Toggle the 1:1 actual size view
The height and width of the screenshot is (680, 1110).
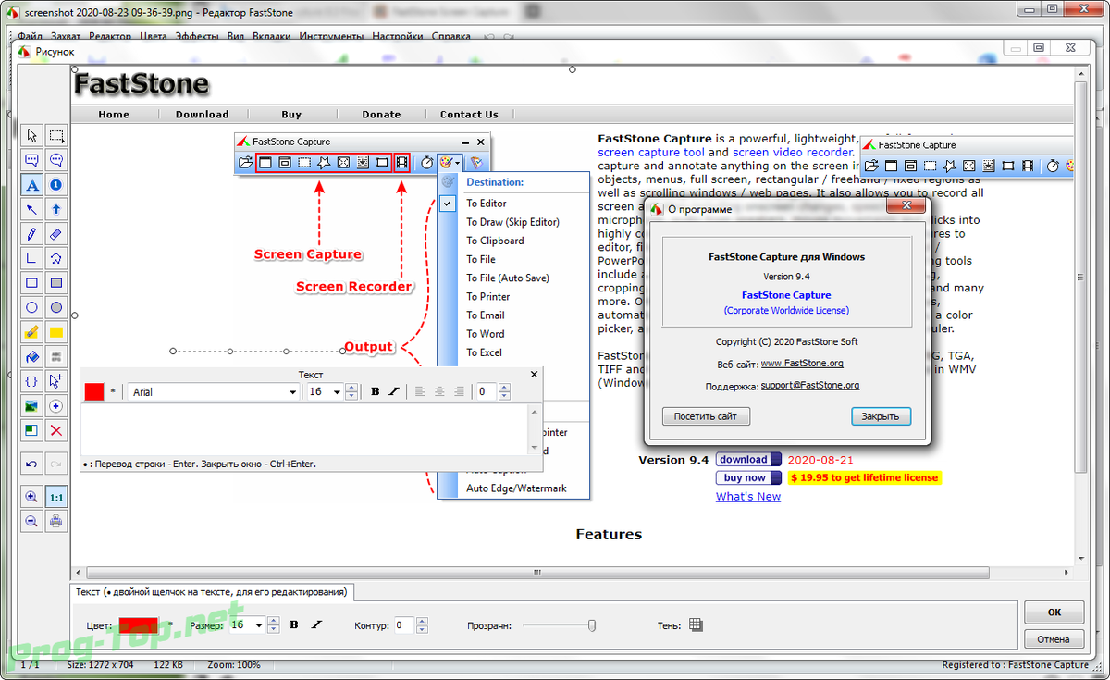[x=56, y=497]
